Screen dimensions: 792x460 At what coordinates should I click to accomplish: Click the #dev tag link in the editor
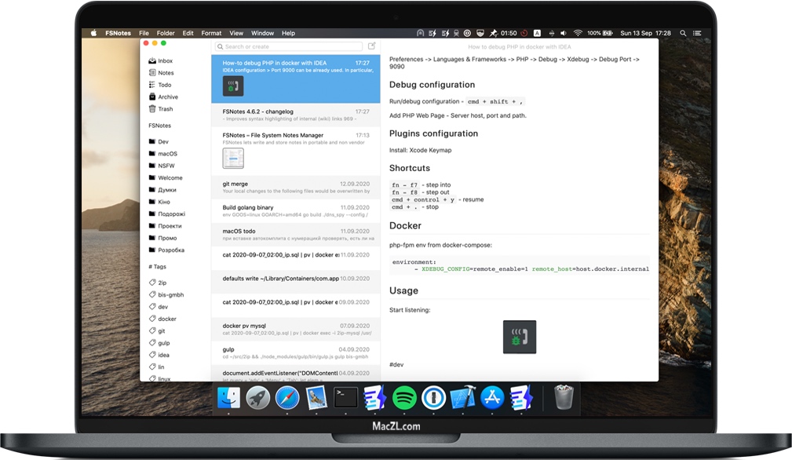(x=396, y=364)
